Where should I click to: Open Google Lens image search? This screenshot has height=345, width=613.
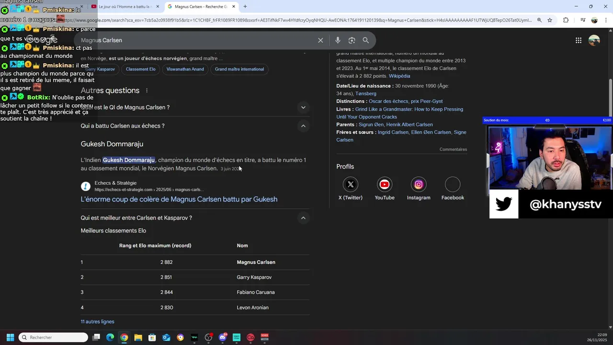click(352, 40)
